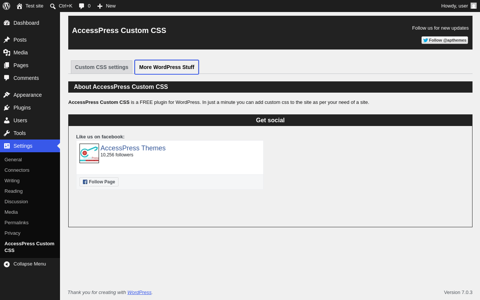The width and height of the screenshot is (480, 300).
Task: Click Follow us for new updates text
Action: [440, 28]
